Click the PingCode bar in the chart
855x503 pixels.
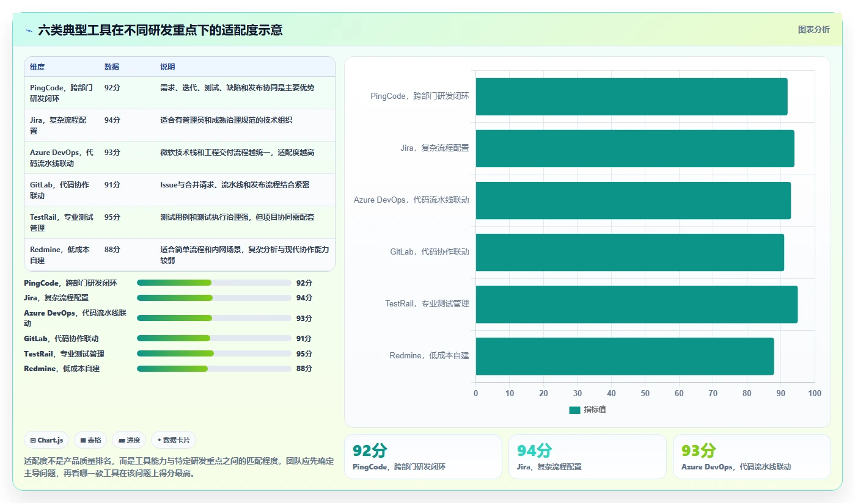[x=631, y=96]
